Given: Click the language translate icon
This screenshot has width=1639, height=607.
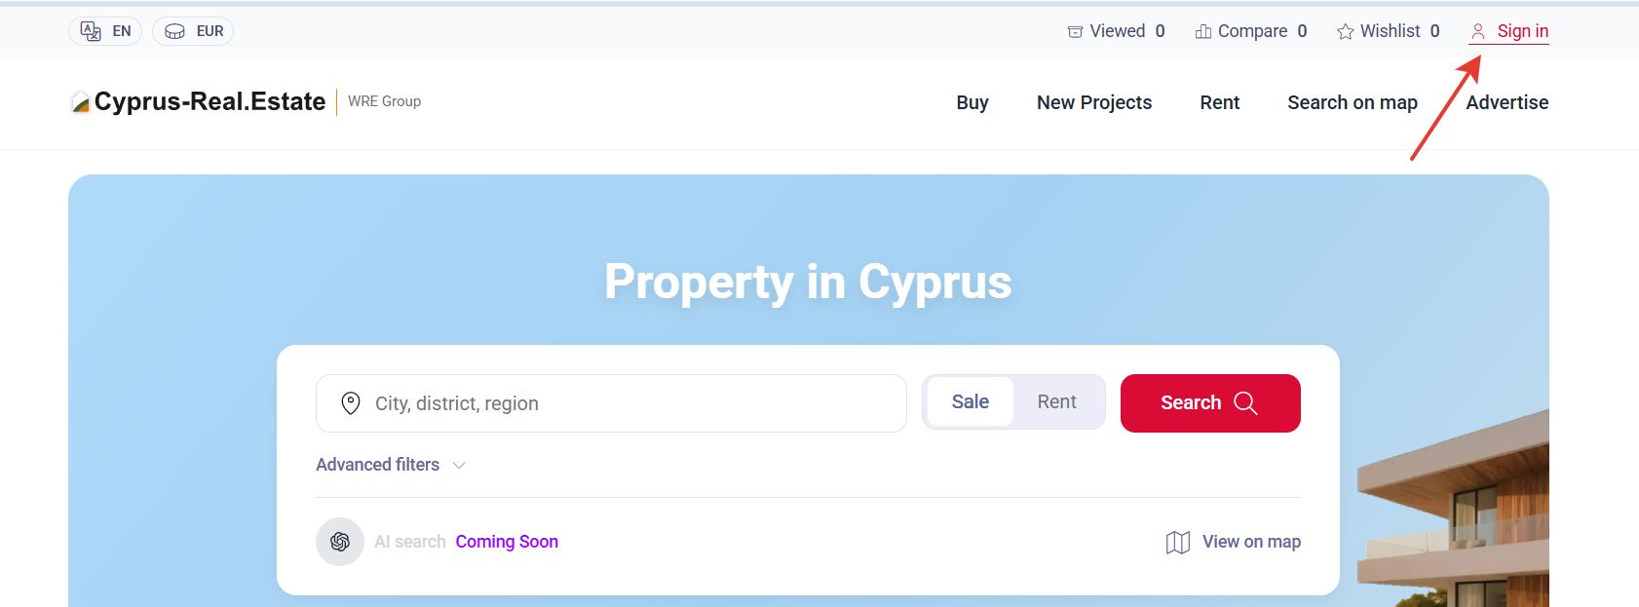Looking at the screenshot, I should point(91,31).
